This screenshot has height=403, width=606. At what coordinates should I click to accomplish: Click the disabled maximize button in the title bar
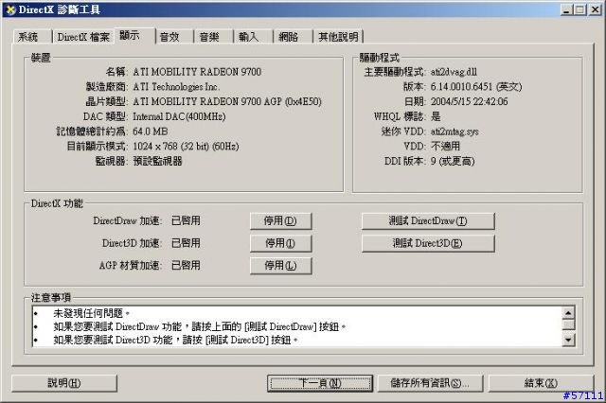pos(579,10)
